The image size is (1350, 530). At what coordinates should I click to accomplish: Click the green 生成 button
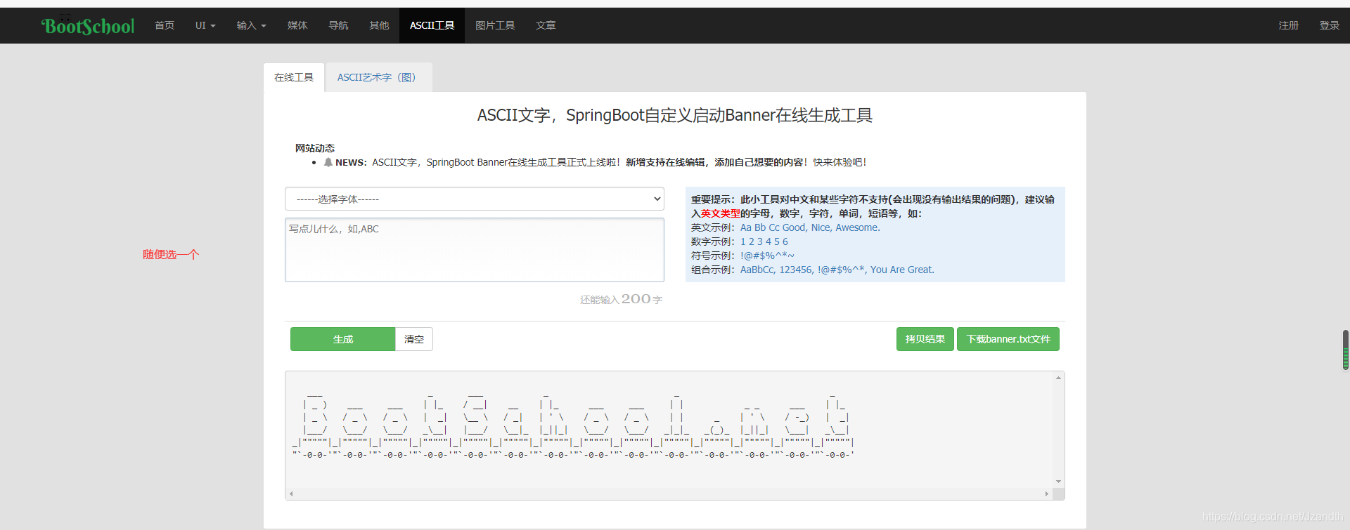[342, 339]
